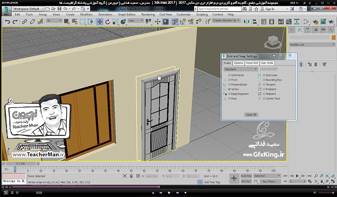Toggle the 3D Snaps button
The height and width of the screenshot is (197, 337).
pos(175,22)
